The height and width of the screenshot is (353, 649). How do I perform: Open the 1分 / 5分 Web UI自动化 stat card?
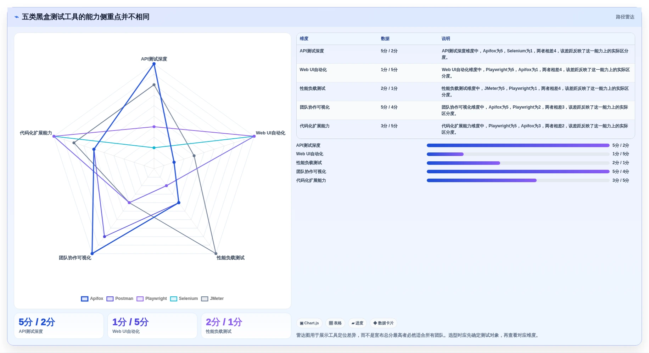[x=152, y=326]
